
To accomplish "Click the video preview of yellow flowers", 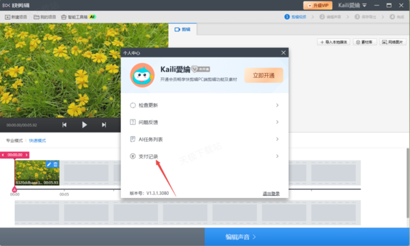I will 84,70.
